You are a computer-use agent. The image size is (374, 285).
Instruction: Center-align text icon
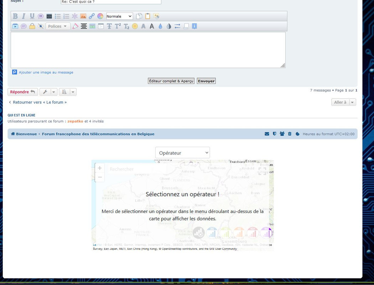pos(84,26)
